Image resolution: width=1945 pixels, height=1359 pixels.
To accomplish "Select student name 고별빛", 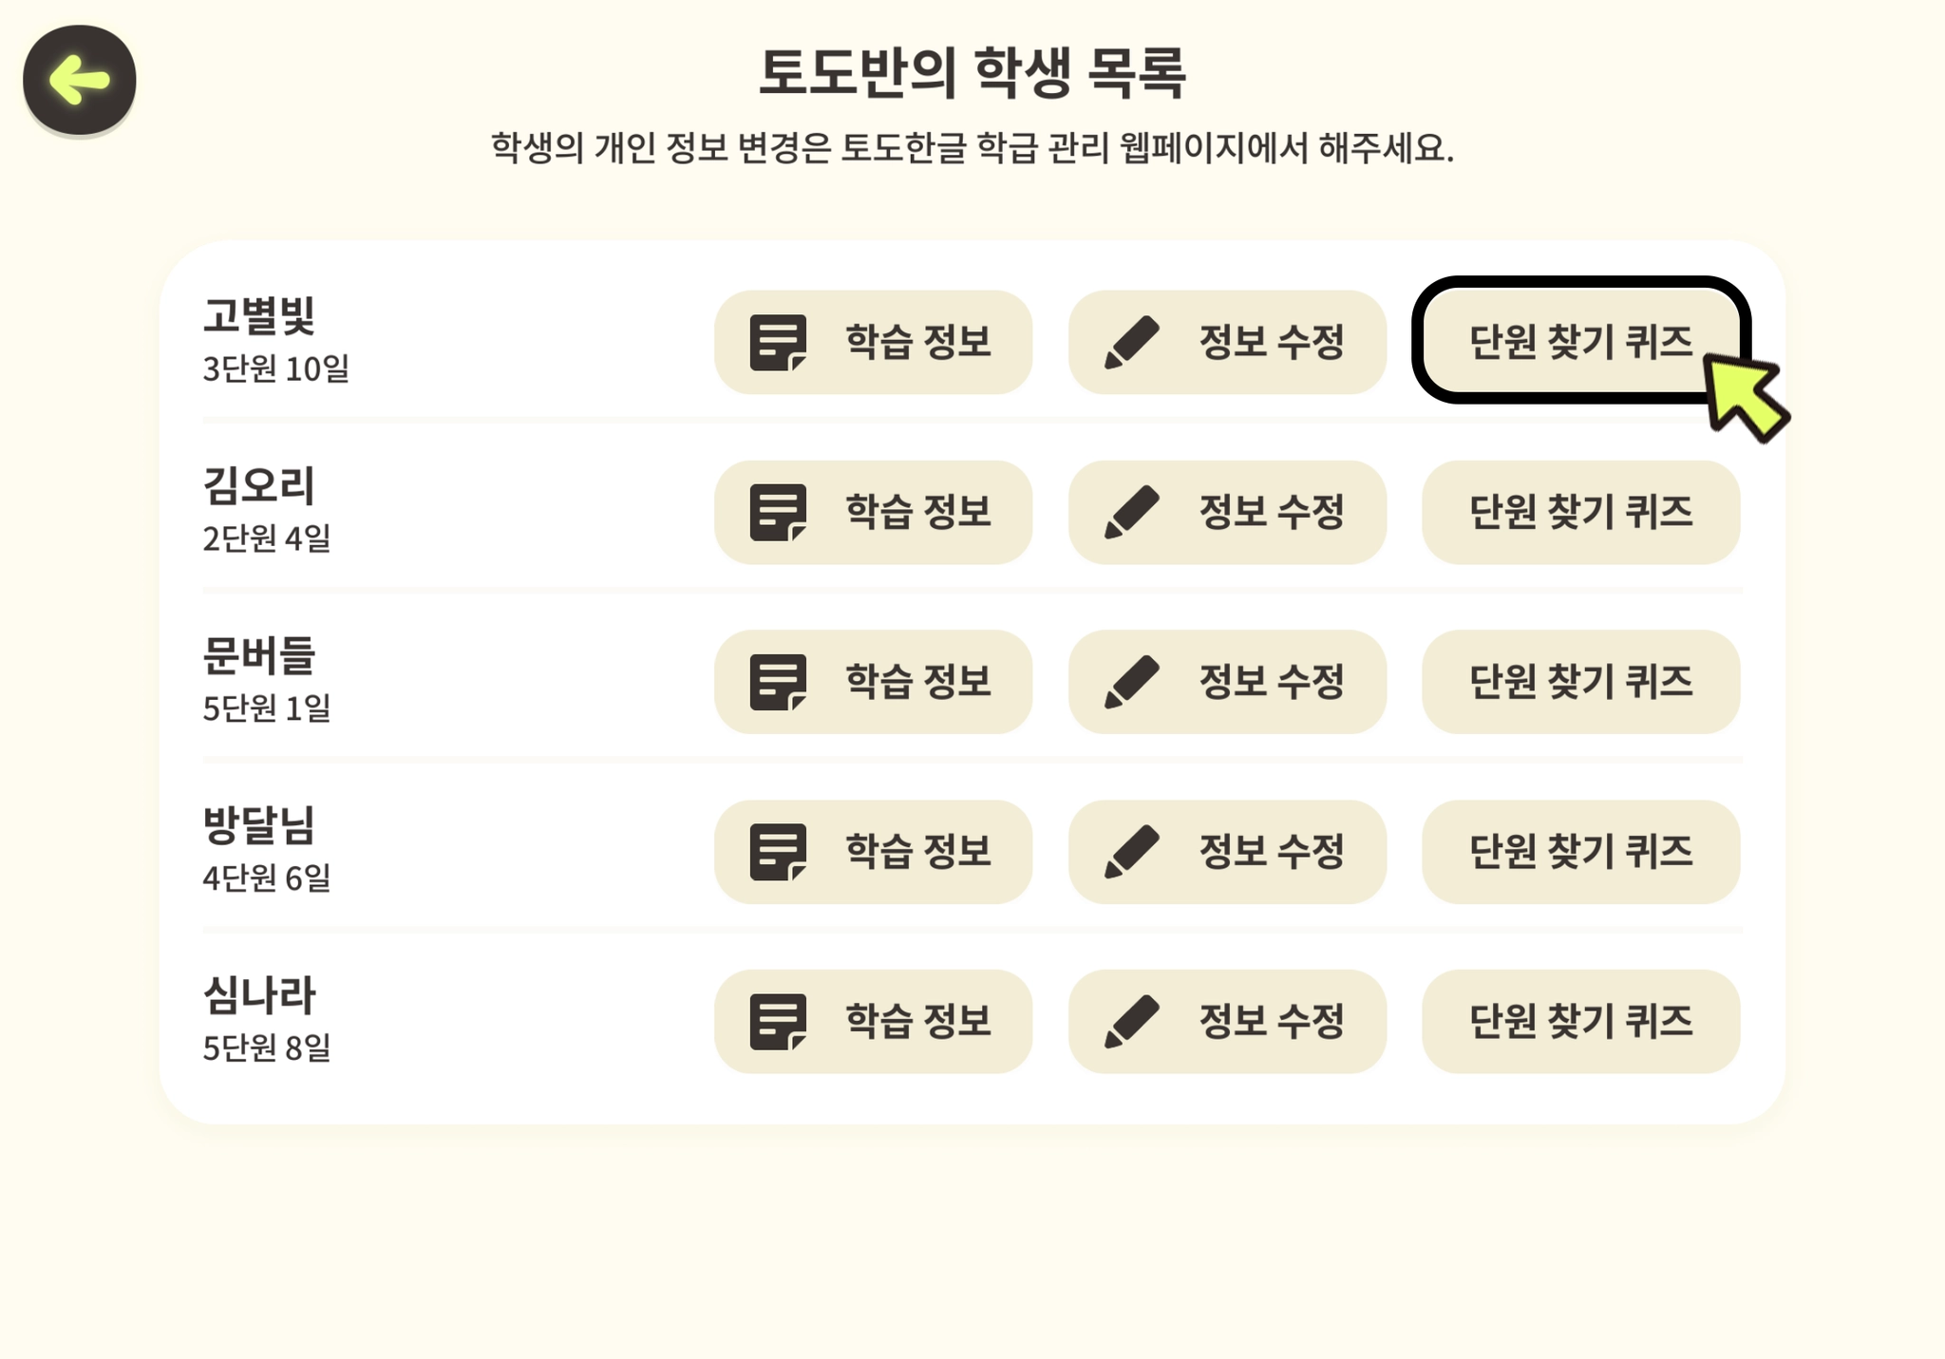I will tap(258, 316).
